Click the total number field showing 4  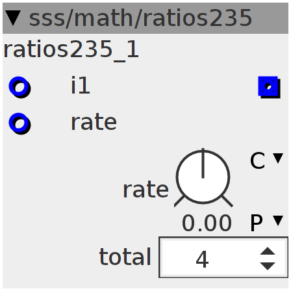[x=223, y=257]
